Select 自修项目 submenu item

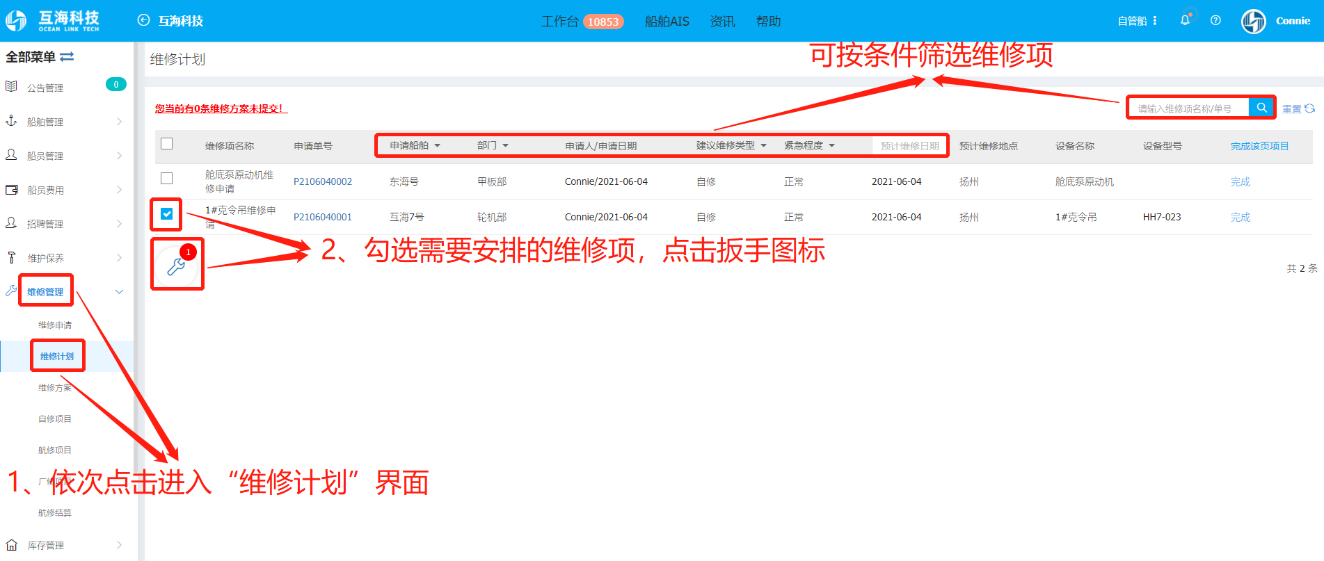coord(55,418)
